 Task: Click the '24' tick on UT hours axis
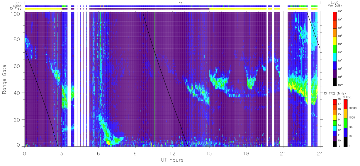pos(320,153)
